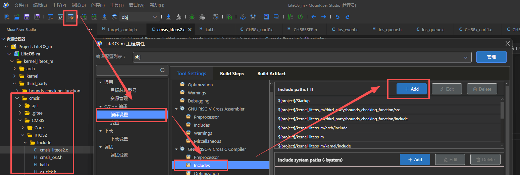The image size is (520, 175).
Task: Navigate back with left arrow icon
Action: tap(314, 17)
